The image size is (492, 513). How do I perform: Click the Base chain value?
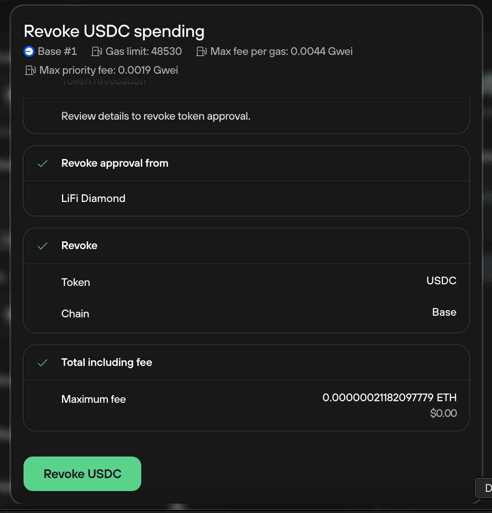(x=444, y=312)
